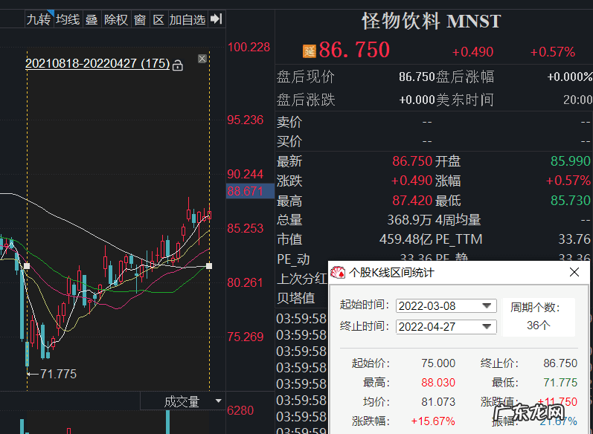Click the 叠 overlay button
This screenshot has width=593, height=434.
[x=92, y=19]
